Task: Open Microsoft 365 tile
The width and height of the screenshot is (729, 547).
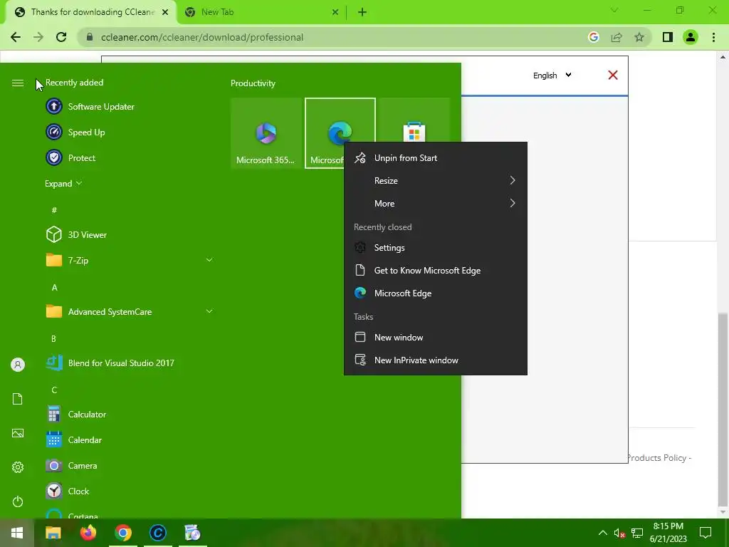Action: (266, 133)
